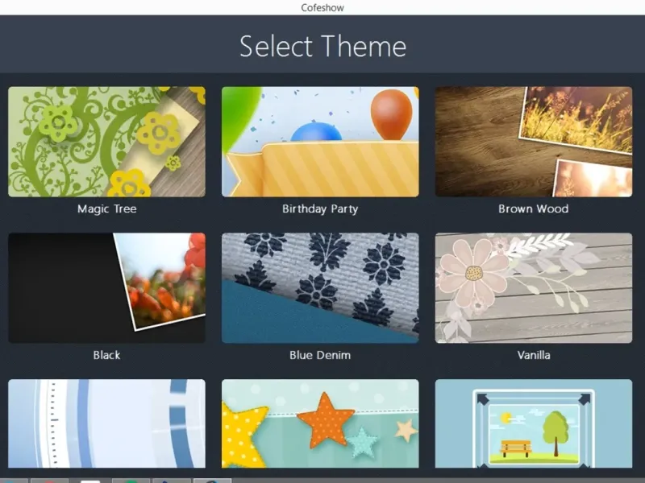Image resolution: width=645 pixels, height=483 pixels.
Task: Open the green-icon app in taskbar
Action: coord(131,481)
